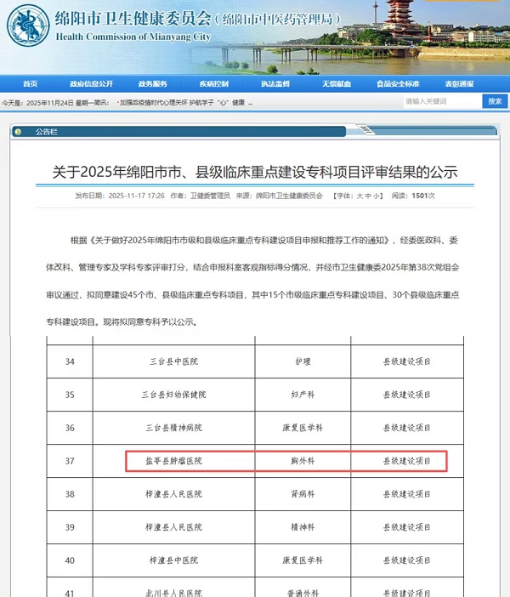Click the article title 关于2025年绵阳市市、县级临床重点建设专科项目评审结果的公示

[255, 172]
